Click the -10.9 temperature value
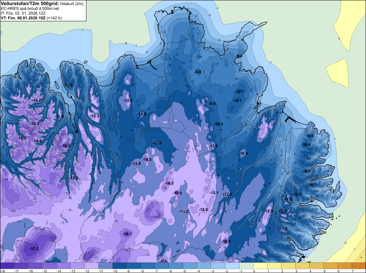Image resolution: width=366 pixels, height=273 pixels. 142,114
